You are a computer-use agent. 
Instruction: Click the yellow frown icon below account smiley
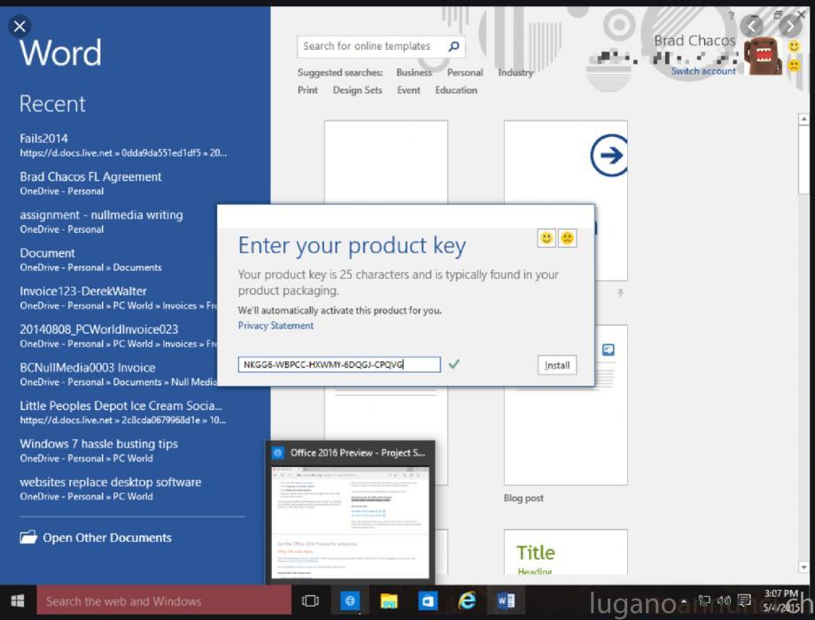[794, 66]
